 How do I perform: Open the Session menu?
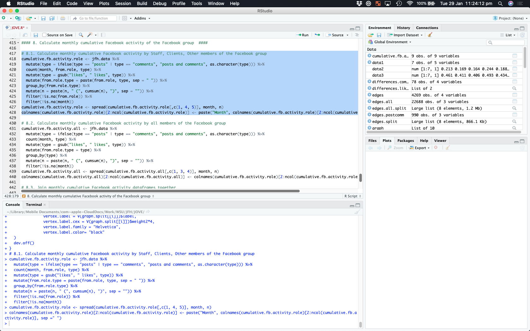click(x=123, y=3)
